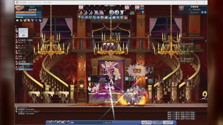Image resolution: width=223 pixels, height=125 pixels.
Task: Use the drink cup item slot
Action: (122, 12)
